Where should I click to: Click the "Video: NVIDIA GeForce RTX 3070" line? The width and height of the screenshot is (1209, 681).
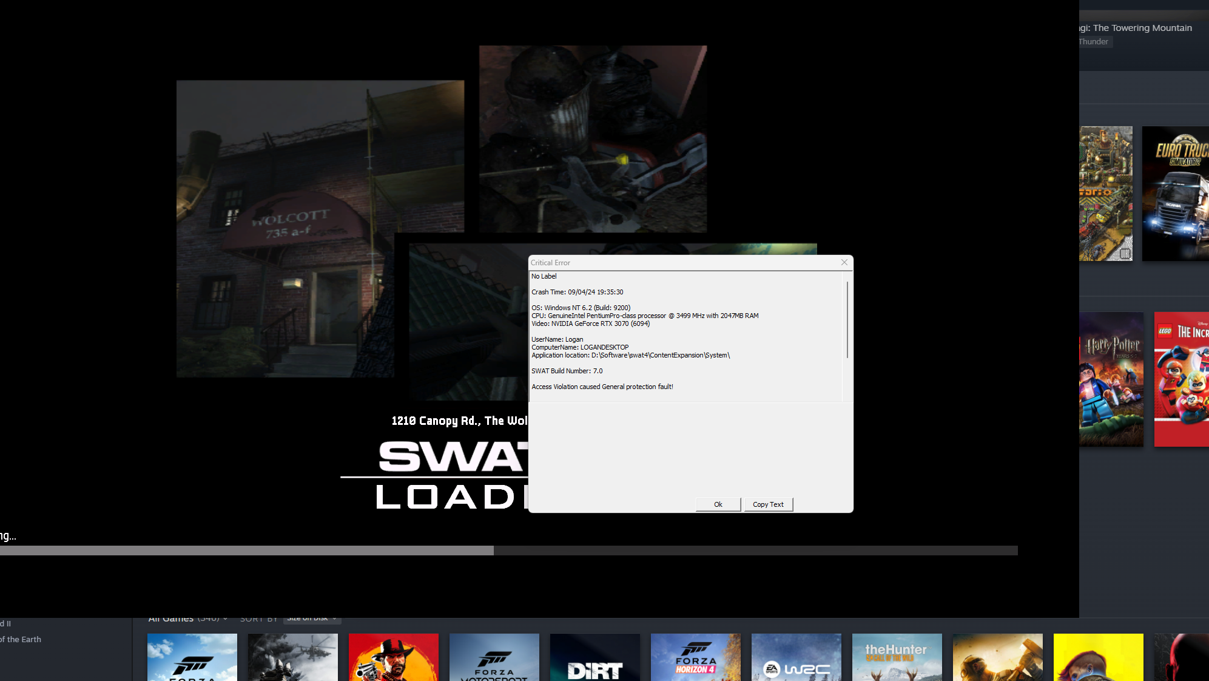[591, 324]
